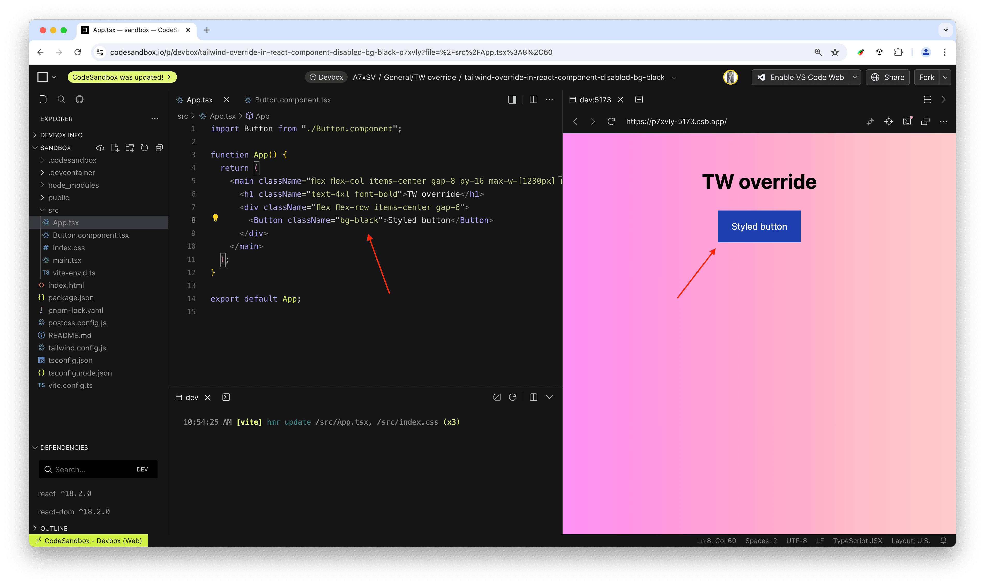Create a new folder in the Sandbox
985x585 pixels.
[129, 147]
